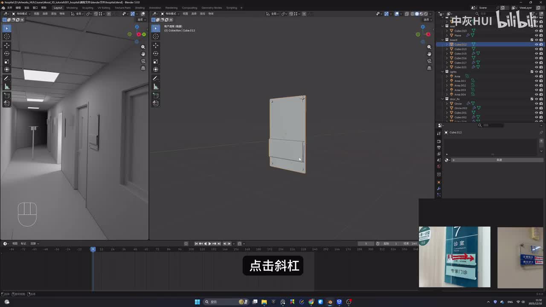546x307 pixels.
Task: Select the Annotate tool in left viewport
Action: 7,78
